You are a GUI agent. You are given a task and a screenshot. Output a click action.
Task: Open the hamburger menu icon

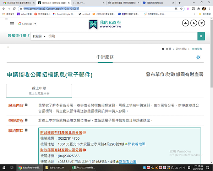click(x=12, y=24)
